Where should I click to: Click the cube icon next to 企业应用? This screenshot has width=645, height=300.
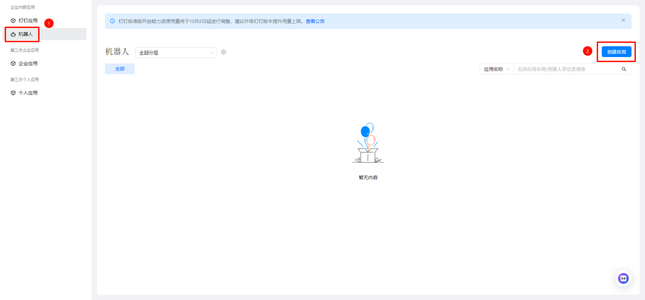(12, 63)
